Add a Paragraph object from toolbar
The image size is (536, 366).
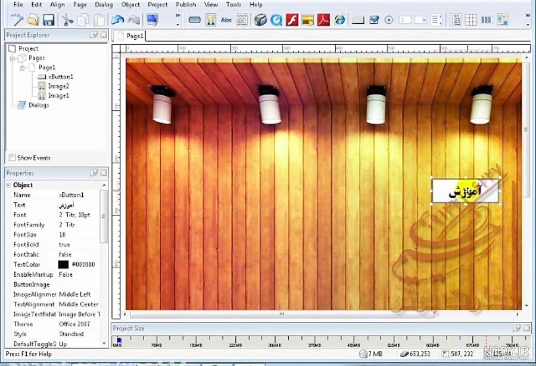point(242,20)
